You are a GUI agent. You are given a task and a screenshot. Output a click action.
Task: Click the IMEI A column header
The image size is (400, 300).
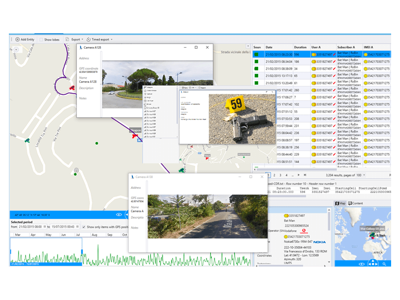pos(376,47)
